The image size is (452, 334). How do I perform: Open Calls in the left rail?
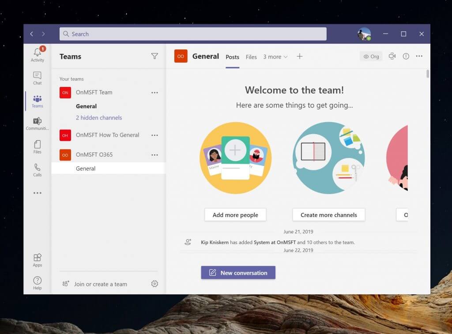pos(38,170)
